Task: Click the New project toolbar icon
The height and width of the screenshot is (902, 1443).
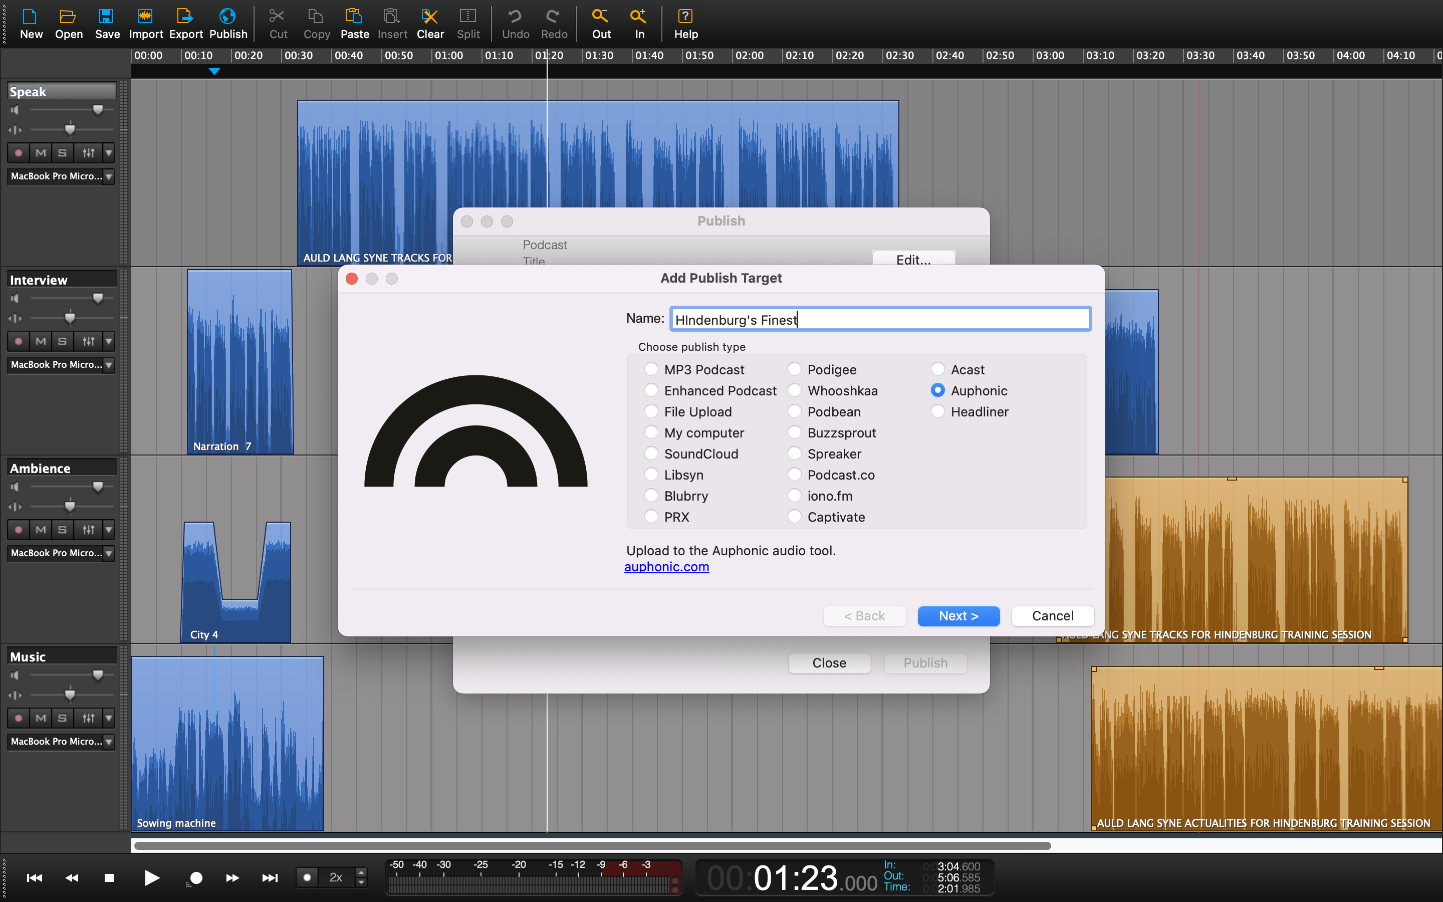Action: (31, 24)
